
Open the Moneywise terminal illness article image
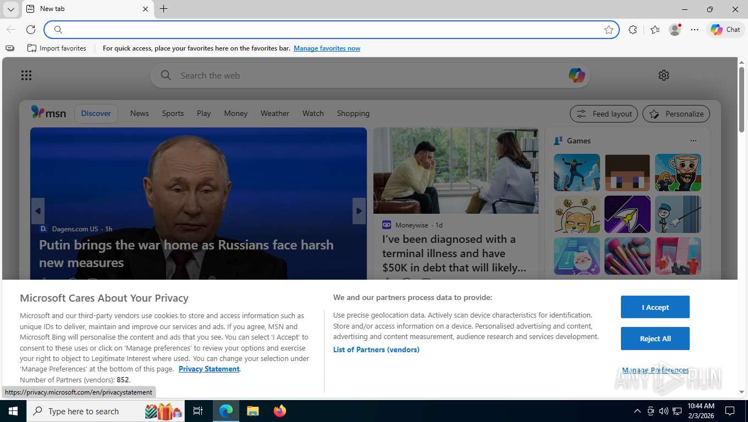(x=456, y=170)
